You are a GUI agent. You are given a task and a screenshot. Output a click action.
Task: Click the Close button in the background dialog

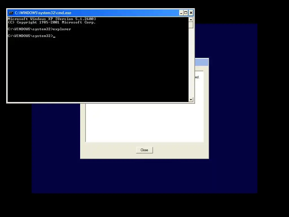click(144, 150)
